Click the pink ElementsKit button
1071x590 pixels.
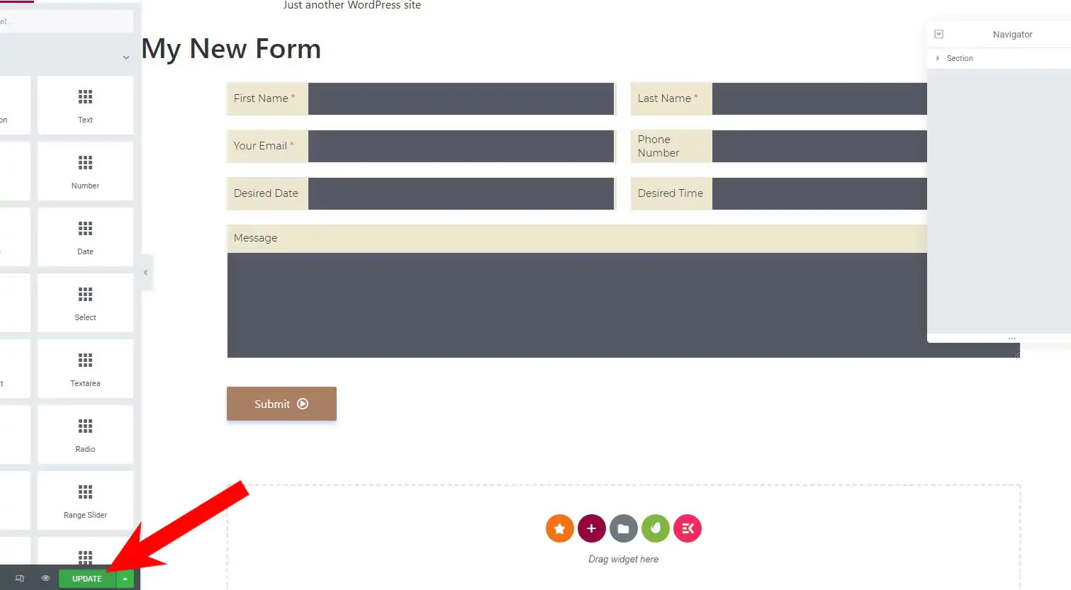(687, 528)
